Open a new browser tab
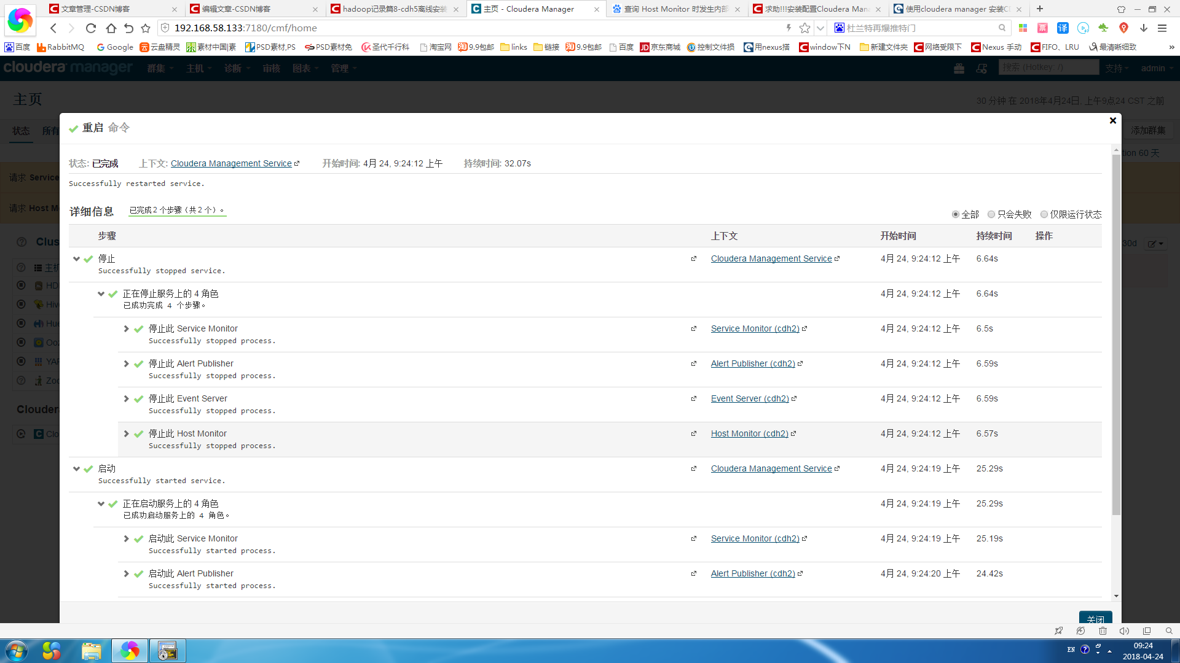1180x663 pixels. 1040,9
